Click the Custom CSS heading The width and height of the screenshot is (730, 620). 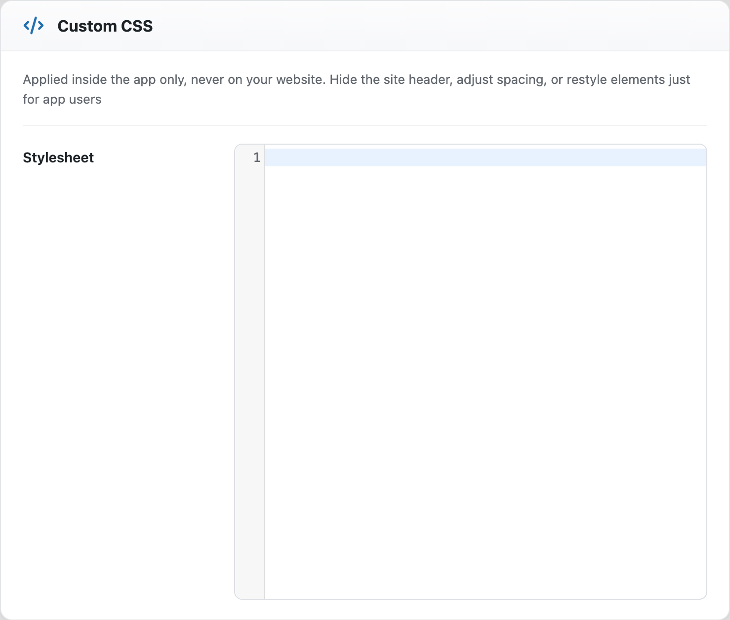click(x=105, y=26)
